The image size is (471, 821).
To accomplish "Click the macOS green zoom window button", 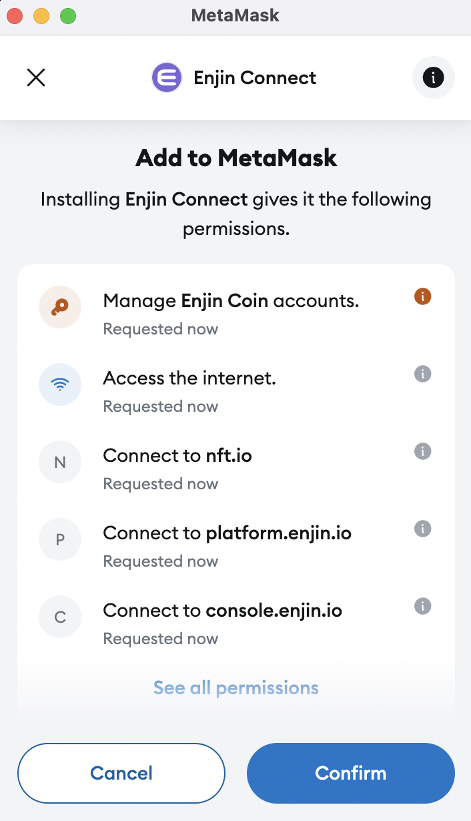I will pos(68,15).
